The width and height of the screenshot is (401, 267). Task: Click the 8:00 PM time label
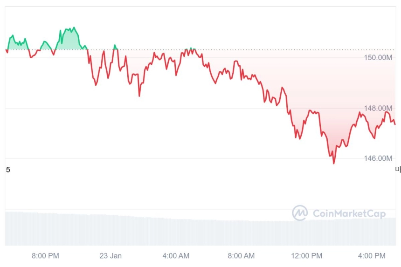pyautogui.click(x=45, y=256)
